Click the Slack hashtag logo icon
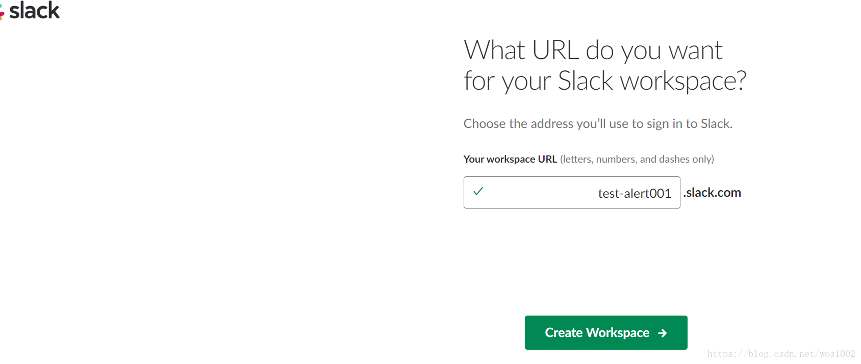Image resolution: width=861 pixels, height=364 pixels. pyautogui.click(x=2, y=13)
